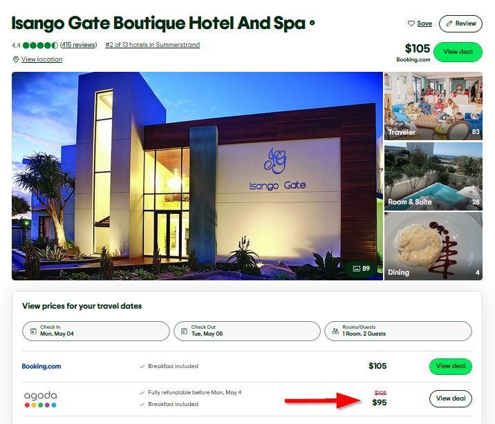Click the Check Out calendar icon

(184, 331)
